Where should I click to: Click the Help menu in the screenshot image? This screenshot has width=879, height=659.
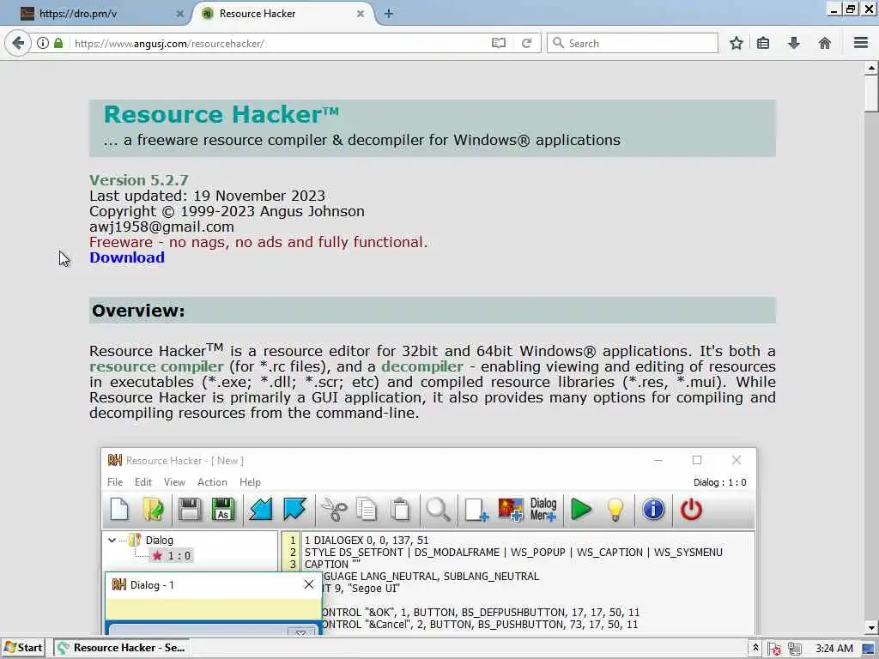click(x=250, y=482)
